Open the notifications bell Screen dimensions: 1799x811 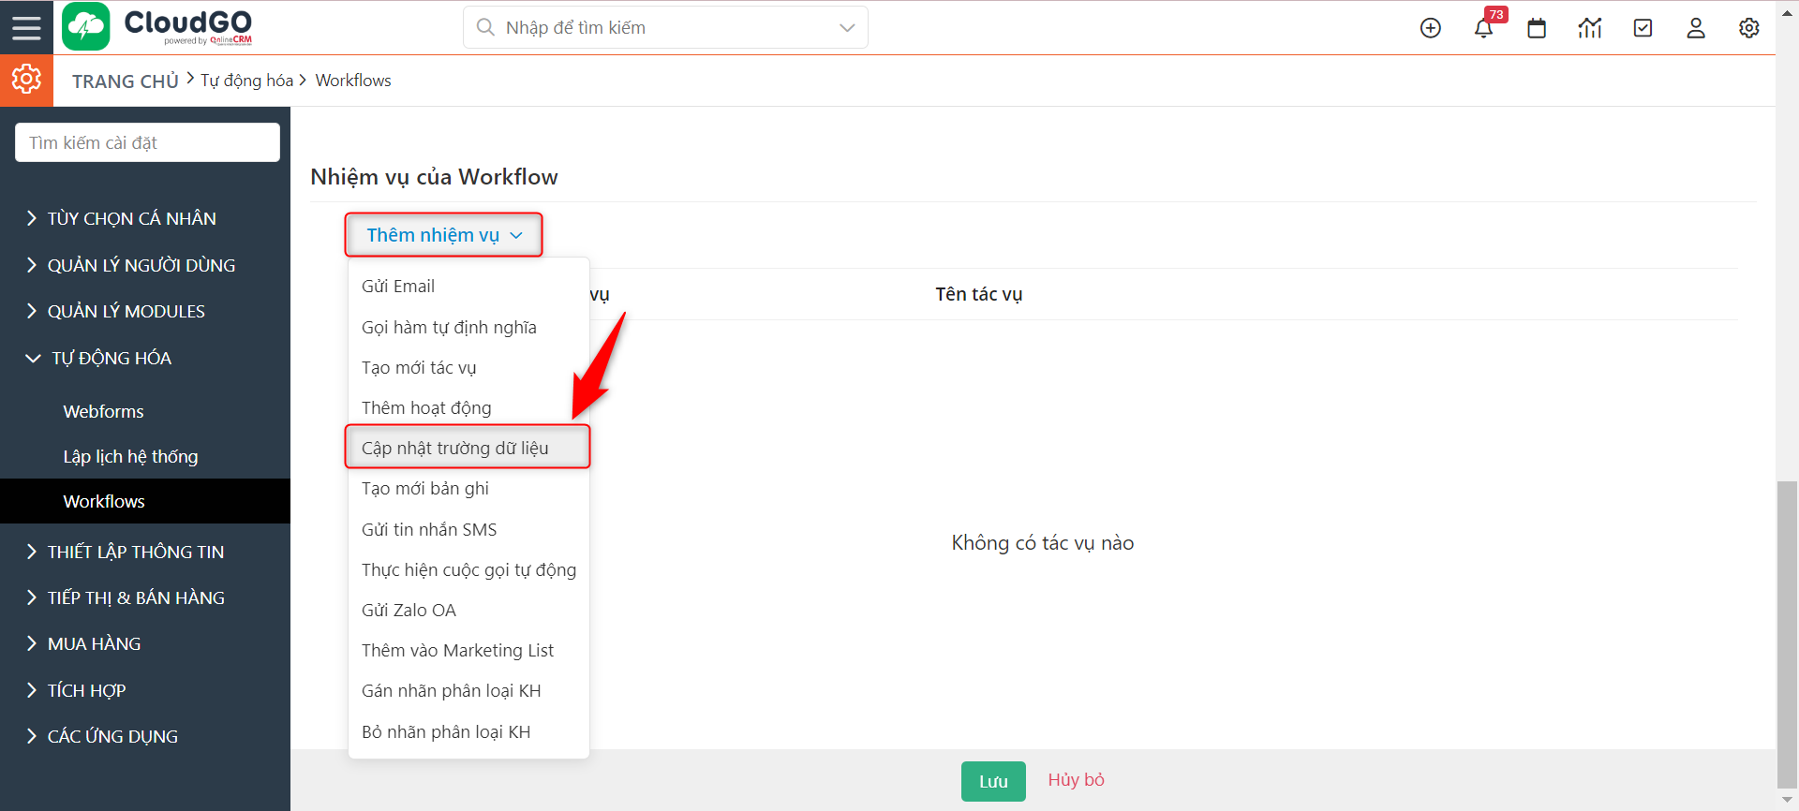coord(1483,28)
